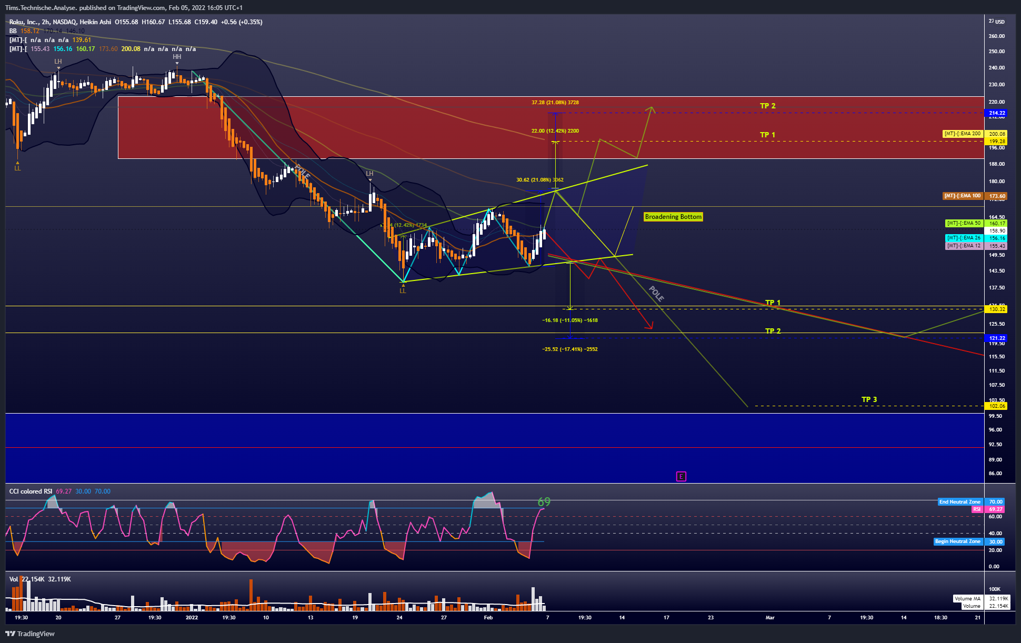Click the 'CCI colored RSI' indicator legend
This screenshot has height=643, width=1021.
(31, 491)
